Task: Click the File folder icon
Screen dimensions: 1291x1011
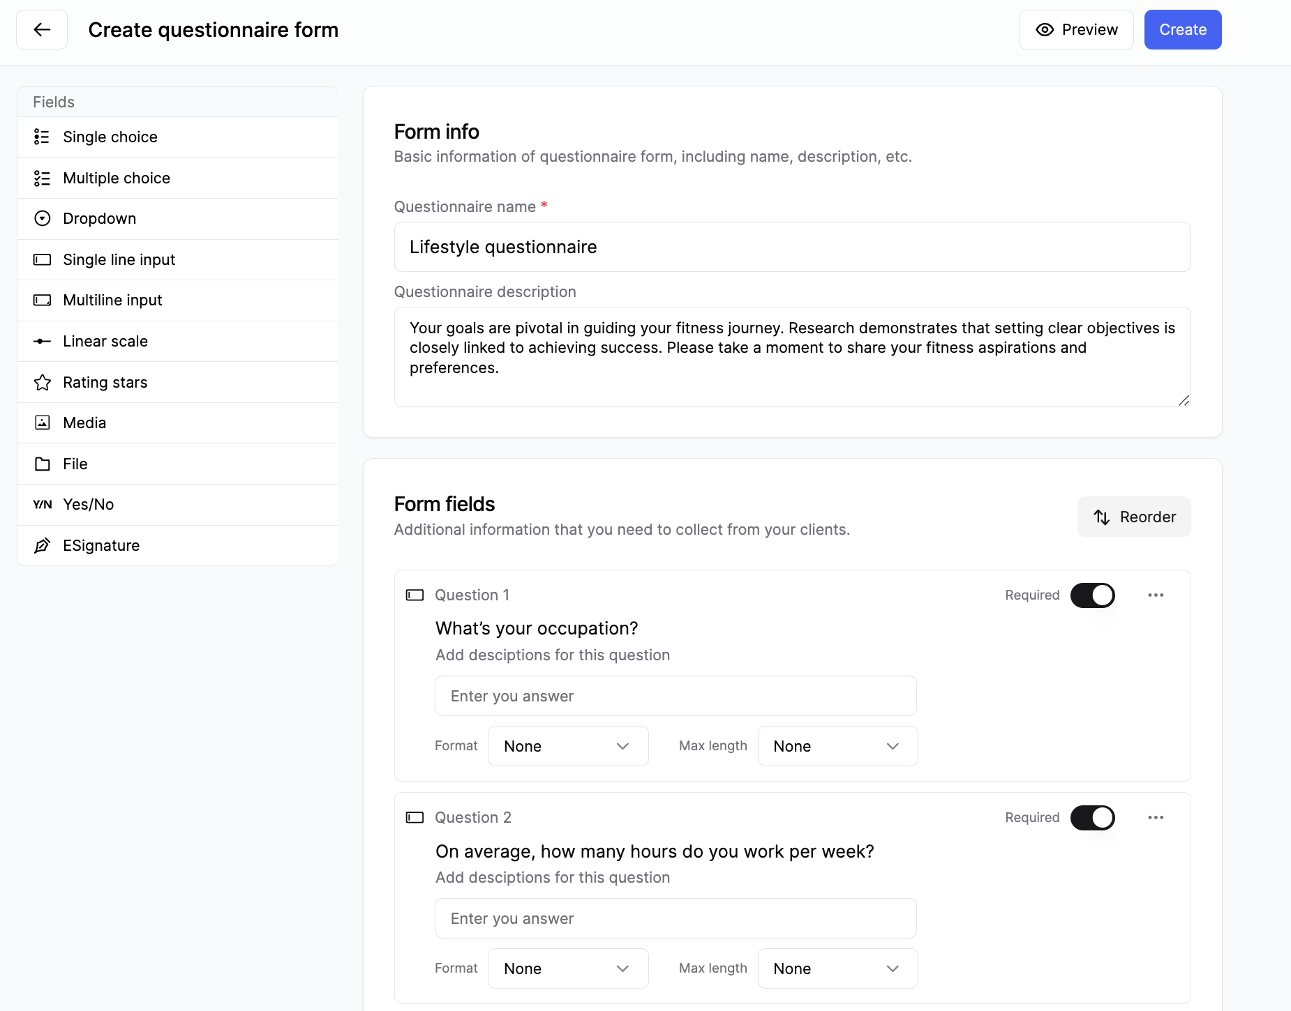Action: tap(43, 464)
